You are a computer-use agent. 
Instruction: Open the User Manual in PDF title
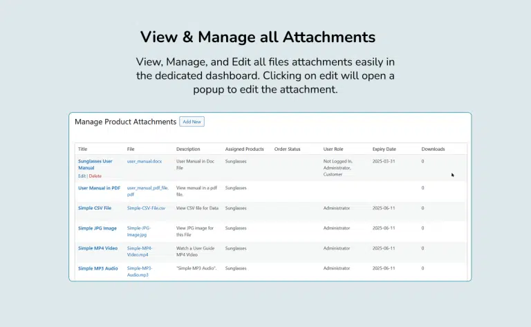point(99,188)
